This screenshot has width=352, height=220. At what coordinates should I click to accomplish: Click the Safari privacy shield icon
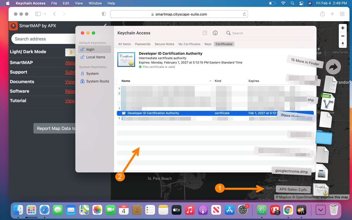104,14
